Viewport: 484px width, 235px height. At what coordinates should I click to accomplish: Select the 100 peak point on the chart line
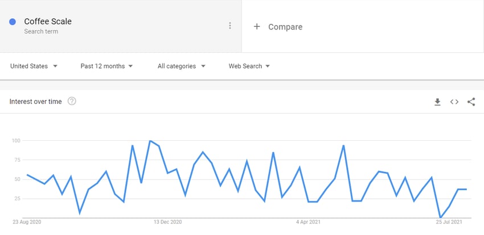click(x=150, y=141)
